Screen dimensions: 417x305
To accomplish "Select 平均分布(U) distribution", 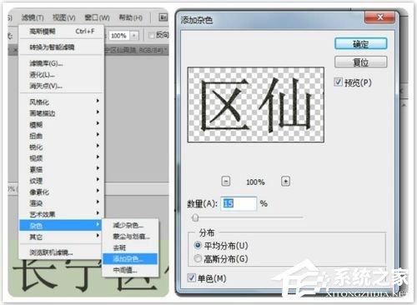I will (x=198, y=245).
